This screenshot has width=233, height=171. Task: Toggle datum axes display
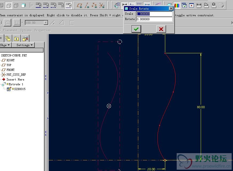(87, 6)
